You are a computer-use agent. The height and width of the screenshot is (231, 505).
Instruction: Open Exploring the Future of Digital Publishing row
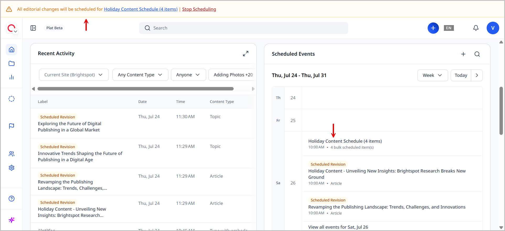69,127
